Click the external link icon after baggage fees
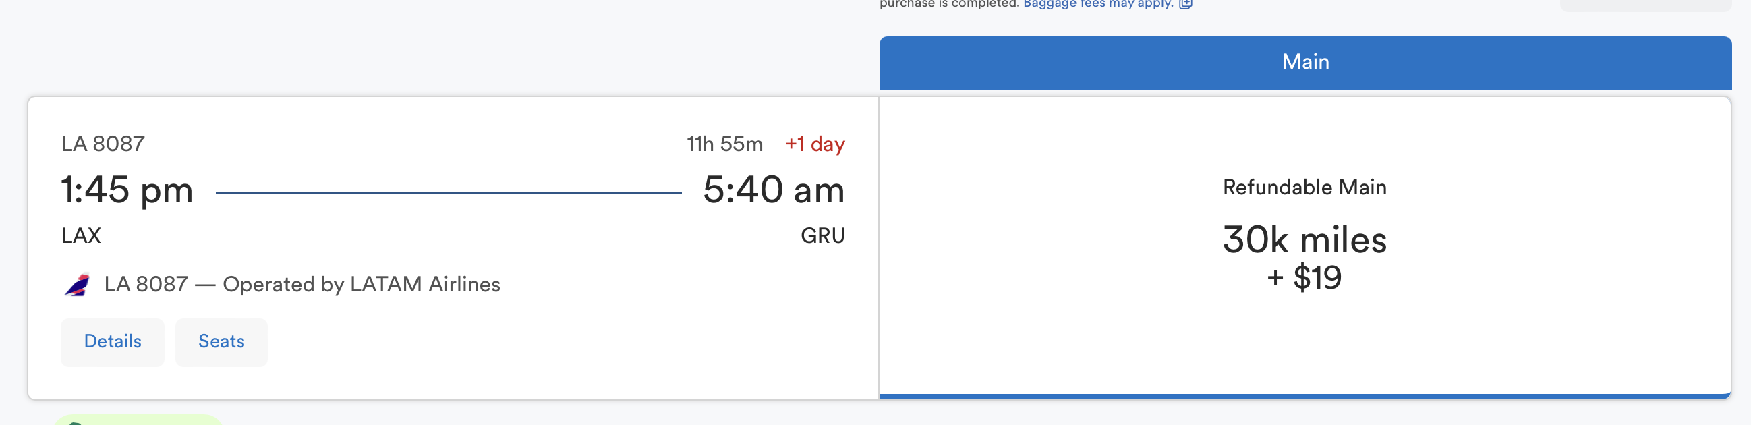This screenshot has width=1751, height=425. 1186,3
